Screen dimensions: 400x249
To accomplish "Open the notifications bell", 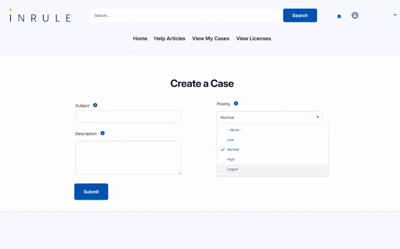I will 339,16.
